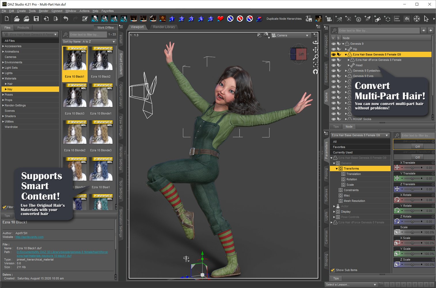This screenshot has height=288, width=436.
Task: Open Ezra Hair Base node selection dropdown in Parameters
Action: click(360, 135)
